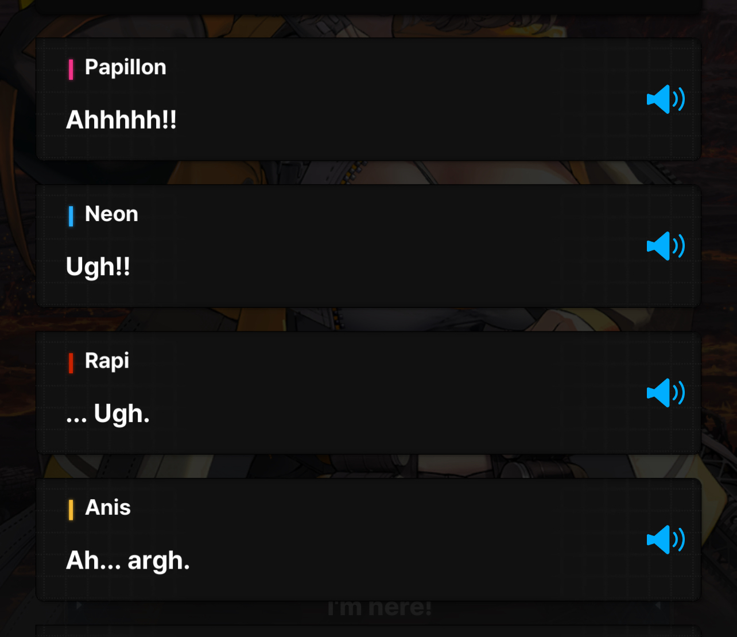Click the Papillon speaker name

(126, 68)
